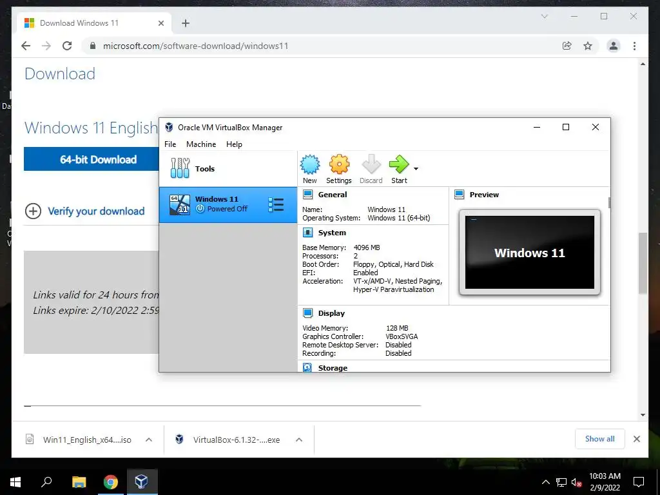Click the 64-bit Download button

tap(92, 159)
